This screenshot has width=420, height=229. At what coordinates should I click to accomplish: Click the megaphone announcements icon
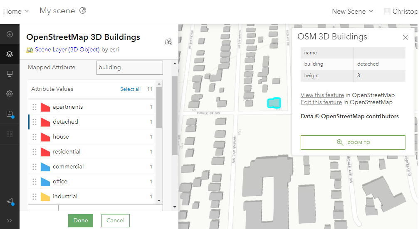(x=10, y=201)
